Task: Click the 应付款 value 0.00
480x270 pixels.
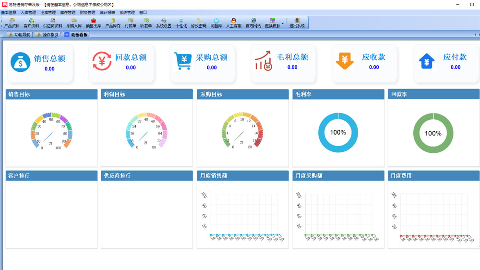Action: 456,67
